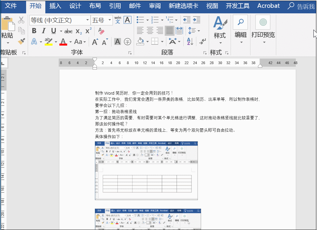Open the Paragraph dialog launcher

point(205,53)
